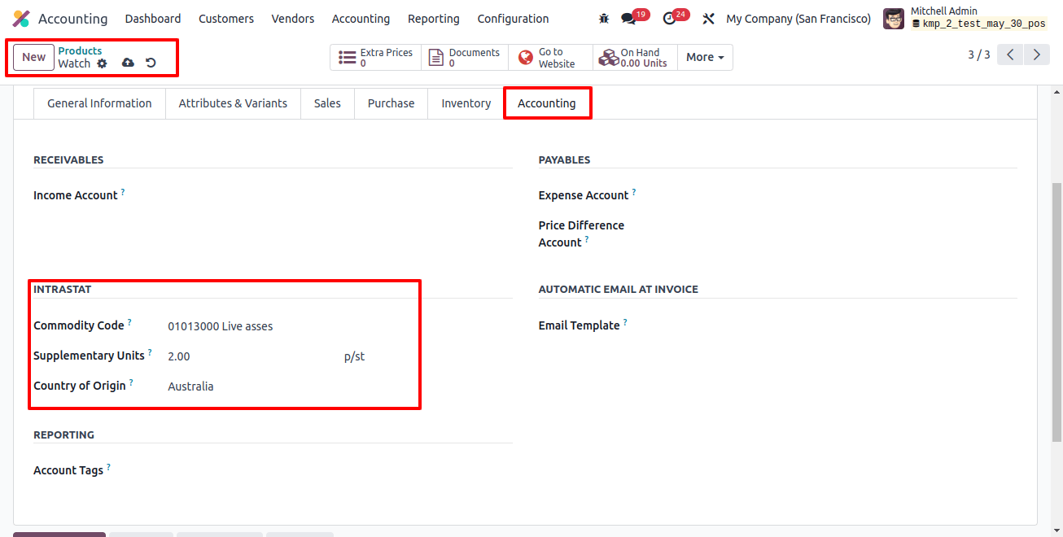The image size is (1063, 537).
Task: Click the p/st unit text
Action: tap(355, 356)
